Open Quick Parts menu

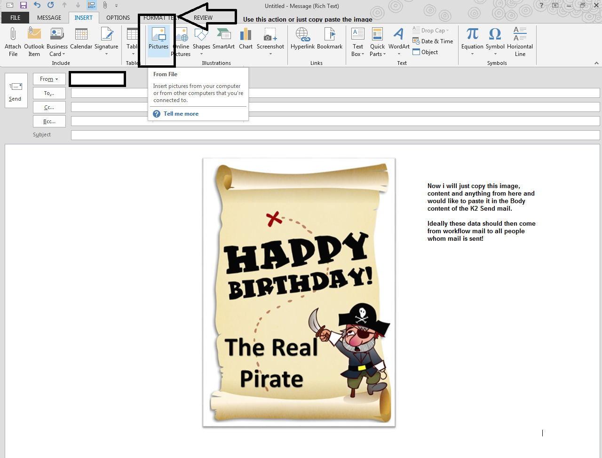[x=377, y=41]
